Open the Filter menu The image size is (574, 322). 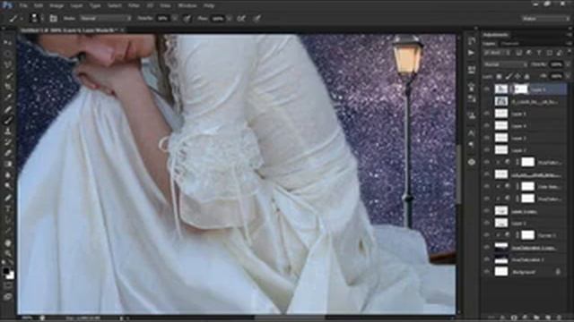coord(134,6)
